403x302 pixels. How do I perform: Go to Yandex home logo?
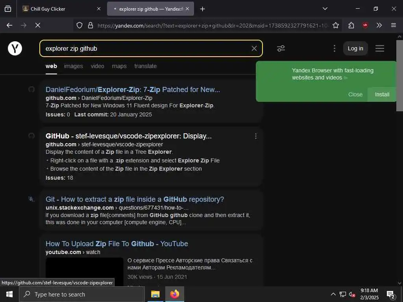point(15,48)
